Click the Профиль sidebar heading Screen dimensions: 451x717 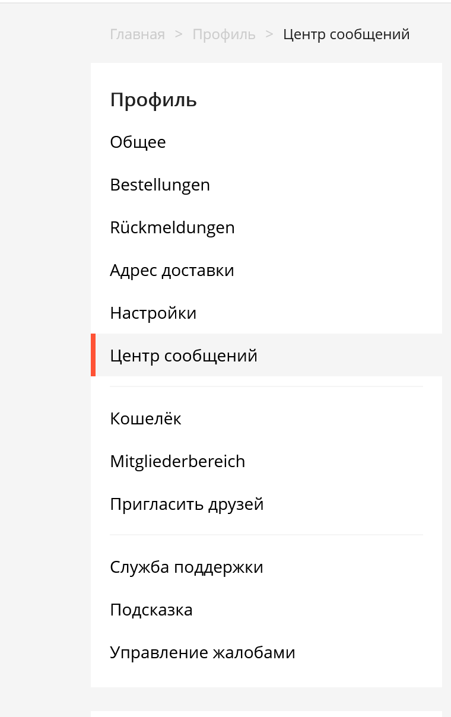pos(153,100)
